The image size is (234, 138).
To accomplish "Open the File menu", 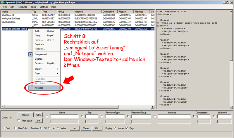I will tap(5, 7).
